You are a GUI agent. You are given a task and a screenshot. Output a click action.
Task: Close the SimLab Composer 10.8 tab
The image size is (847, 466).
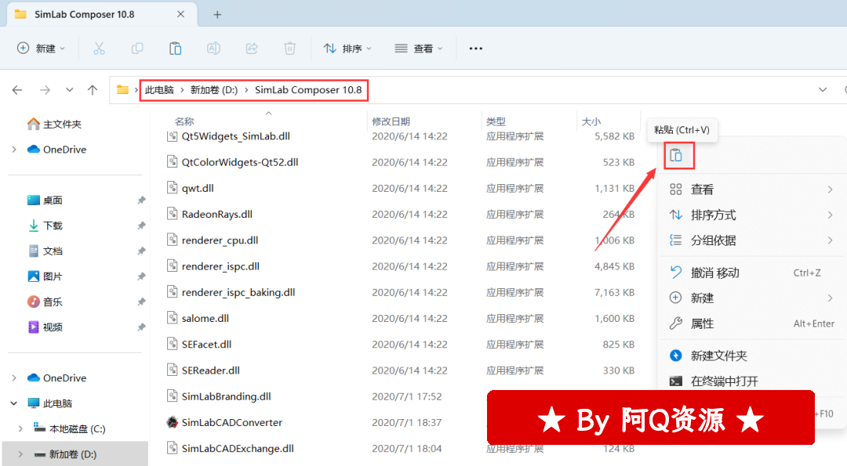click(180, 15)
